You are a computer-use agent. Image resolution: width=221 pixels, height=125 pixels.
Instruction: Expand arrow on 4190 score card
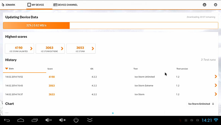pyautogui.click(x=31, y=48)
